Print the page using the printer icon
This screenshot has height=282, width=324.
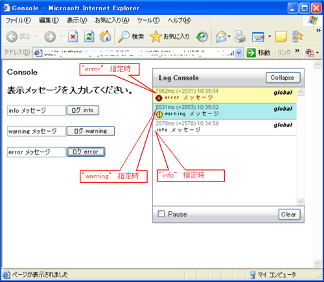click(240, 36)
